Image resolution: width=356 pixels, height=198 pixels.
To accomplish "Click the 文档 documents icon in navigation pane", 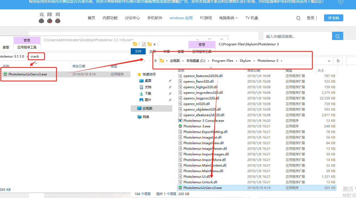I will point(141,87).
